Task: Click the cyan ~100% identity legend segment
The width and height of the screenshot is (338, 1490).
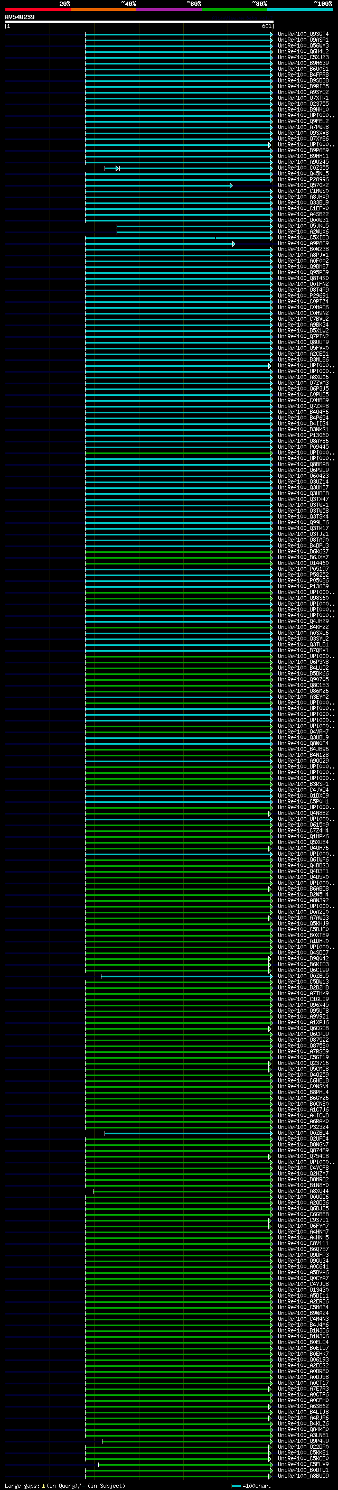Action: coord(300,10)
